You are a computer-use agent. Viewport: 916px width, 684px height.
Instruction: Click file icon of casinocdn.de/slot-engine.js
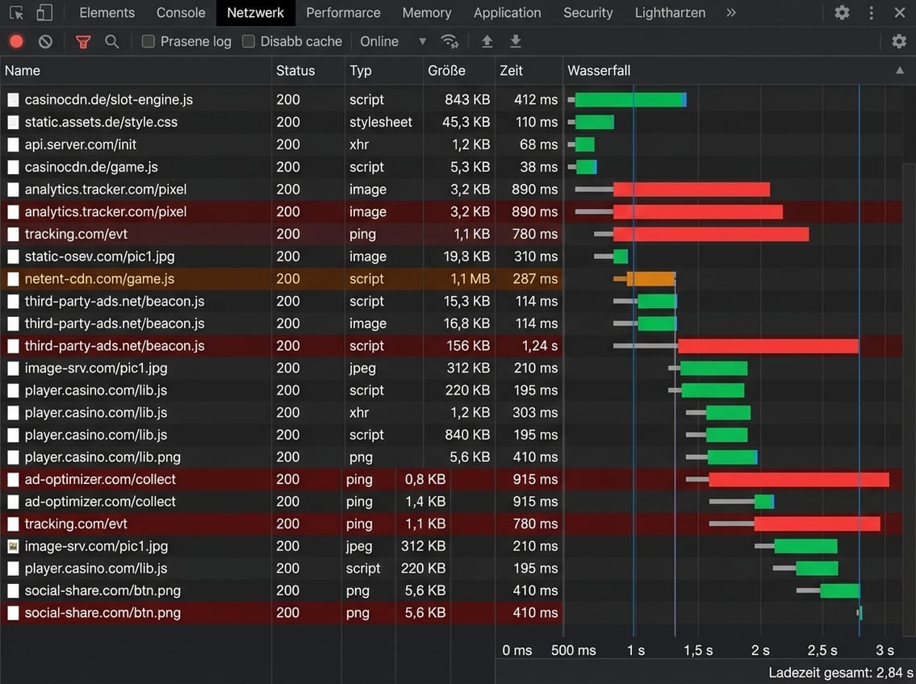tap(13, 100)
